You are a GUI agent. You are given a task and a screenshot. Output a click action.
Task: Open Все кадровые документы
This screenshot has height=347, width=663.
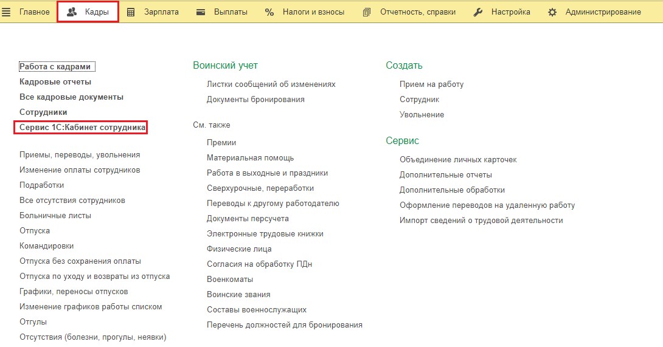[71, 97]
